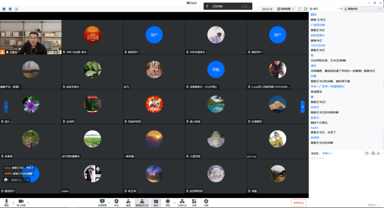Open 管理成员 member management in bottom toolbar

coord(142,202)
